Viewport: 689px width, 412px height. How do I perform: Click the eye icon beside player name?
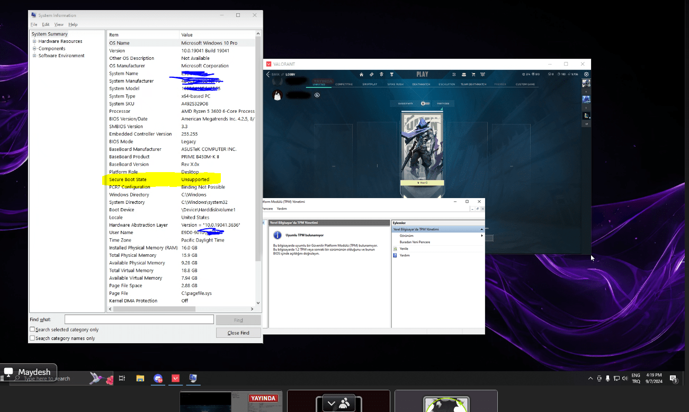[x=317, y=95]
